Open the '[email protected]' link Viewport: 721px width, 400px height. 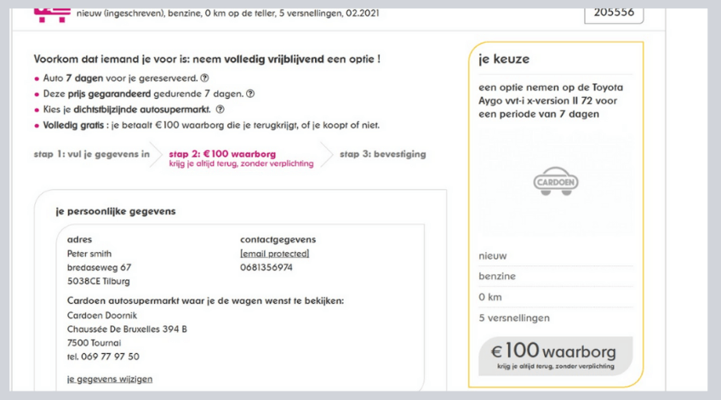(x=274, y=254)
